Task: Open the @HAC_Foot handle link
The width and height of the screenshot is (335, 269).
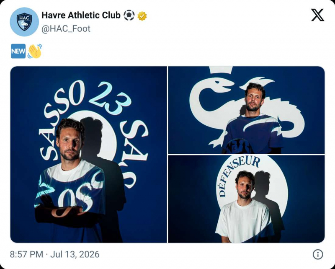Action: pyautogui.click(x=66, y=28)
